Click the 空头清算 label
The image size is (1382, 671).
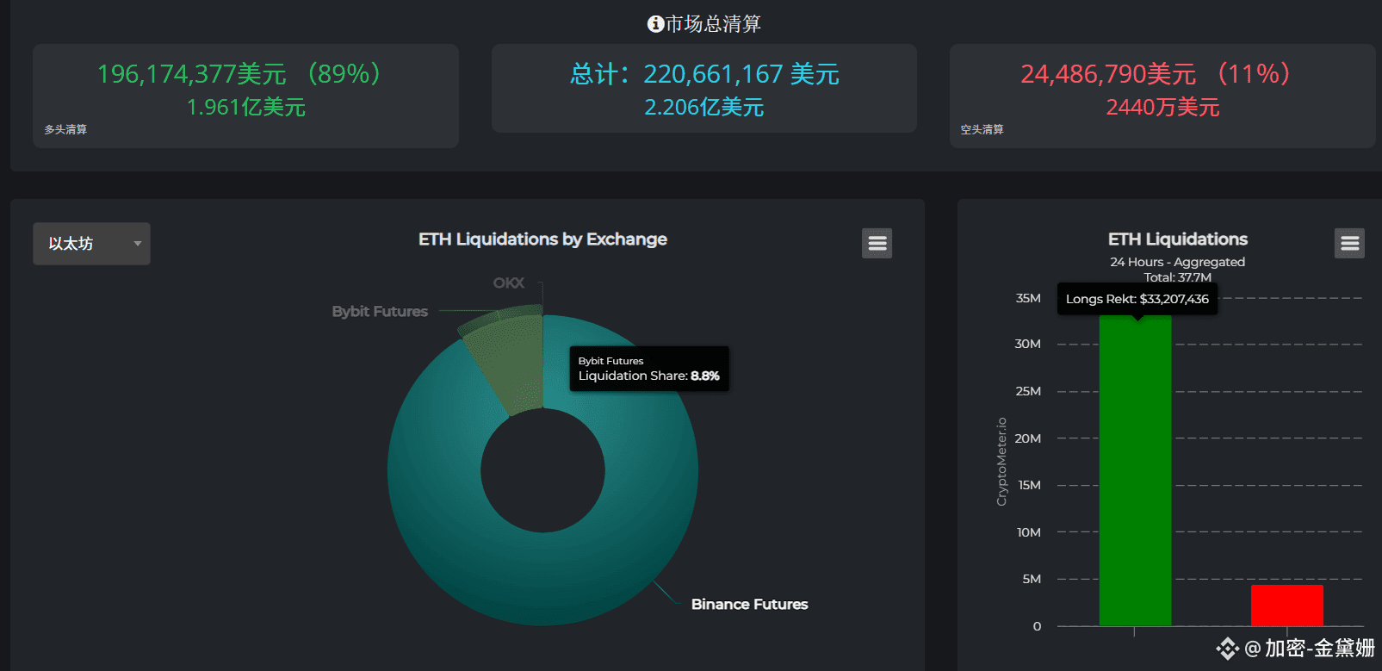(x=982, y=129)
